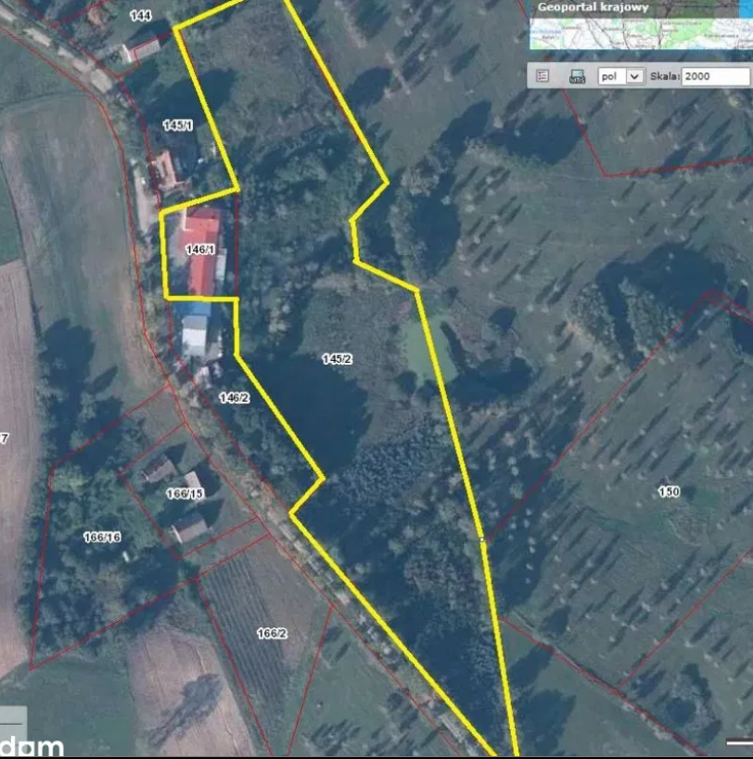Click the 'Geoportal krajowy' title
Image resolution: width=753 pixels, height=759 pixels.
[x=593, y=7]
